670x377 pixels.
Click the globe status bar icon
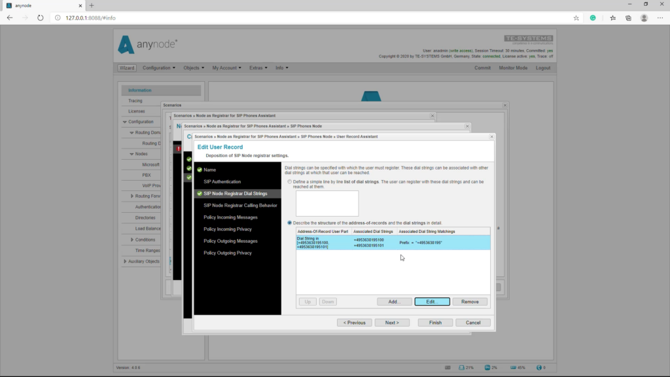click(x=540, y=368)
